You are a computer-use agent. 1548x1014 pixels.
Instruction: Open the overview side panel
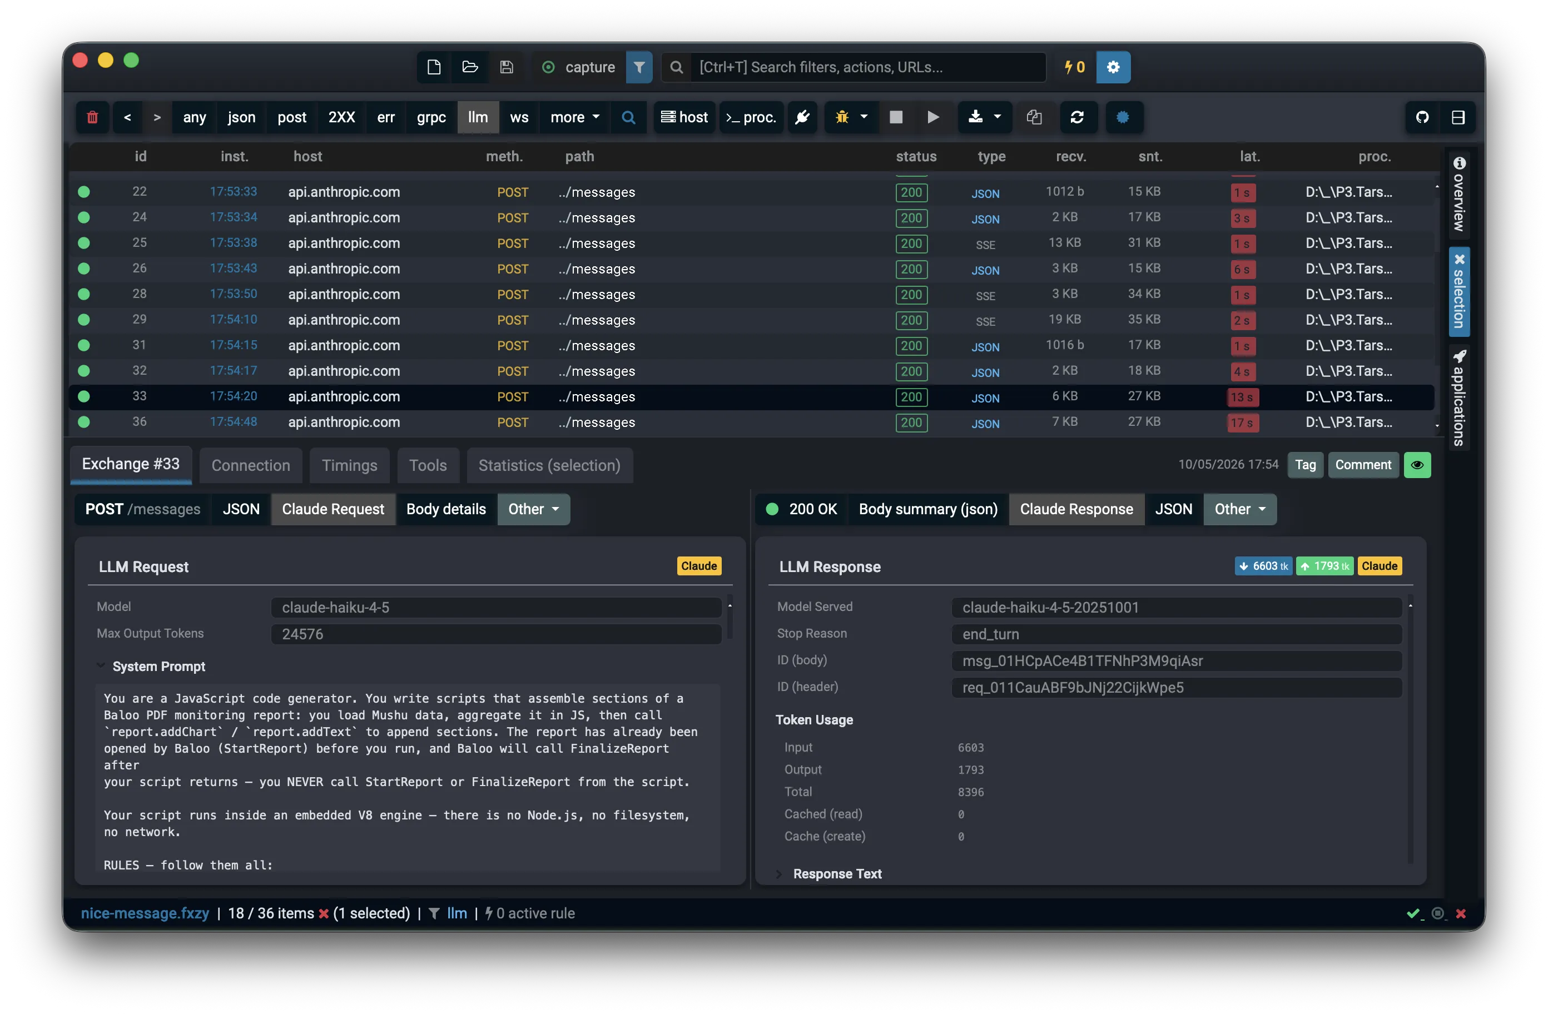[x=1459, y=194]
